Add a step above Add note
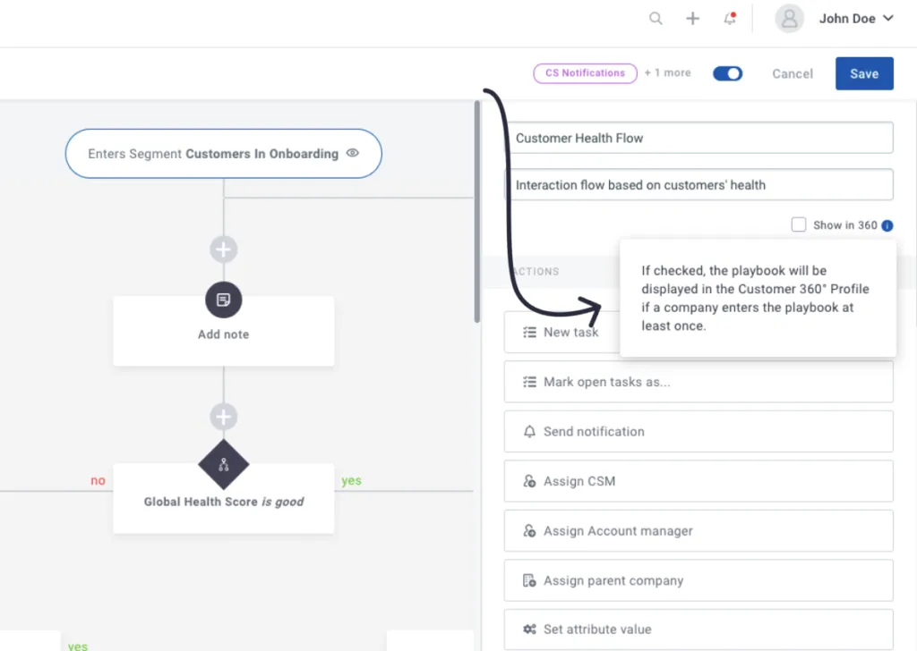 click(x=223, y=249)
